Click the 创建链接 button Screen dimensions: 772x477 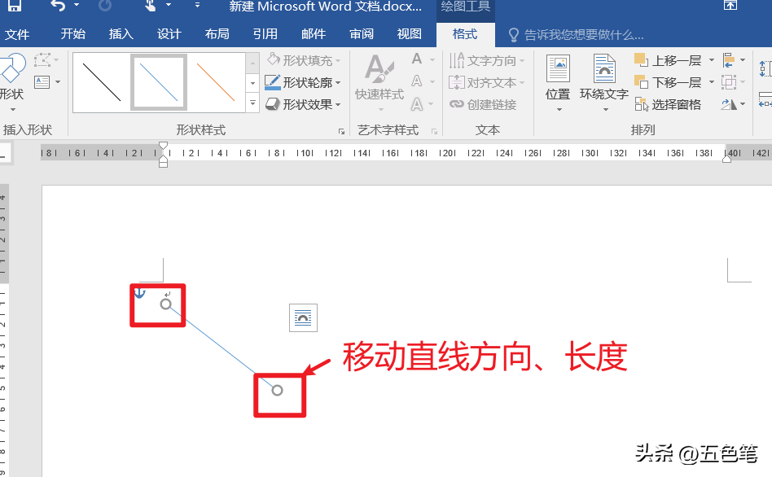[483, 104]
